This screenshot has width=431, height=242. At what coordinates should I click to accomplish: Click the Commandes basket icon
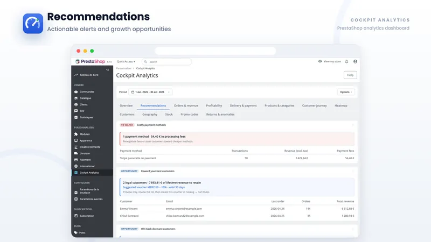click(x=76, y=91)
